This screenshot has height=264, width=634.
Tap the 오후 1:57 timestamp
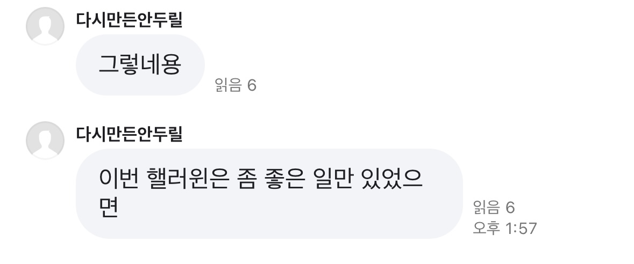pos(504,228)
